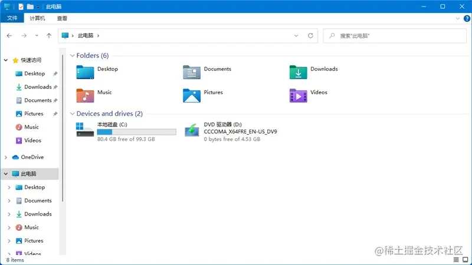This screenshot has height=265, width=472.
Task: Refresh the current location
Action: click(x=310, y=35)
